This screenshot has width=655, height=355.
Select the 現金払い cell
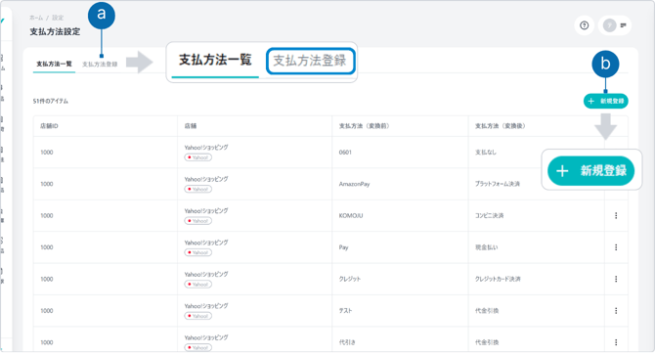click(x=486, y=247)
